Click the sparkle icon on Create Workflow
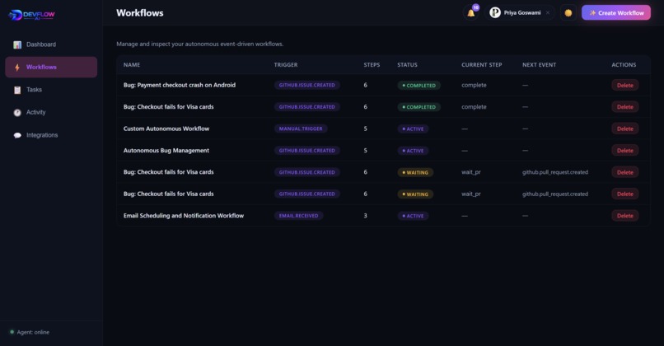Viewport: 664px width, 346px height. pyautogui.click(x=592, y=12)
